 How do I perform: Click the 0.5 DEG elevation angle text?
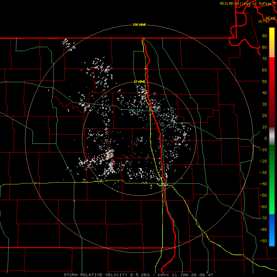click(140, 275)
